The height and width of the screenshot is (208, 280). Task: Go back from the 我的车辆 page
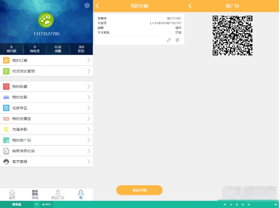coord(97,6)
